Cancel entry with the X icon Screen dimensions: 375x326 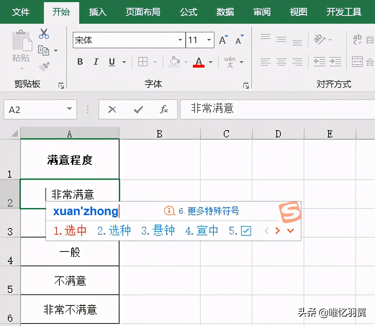[112, 109]
